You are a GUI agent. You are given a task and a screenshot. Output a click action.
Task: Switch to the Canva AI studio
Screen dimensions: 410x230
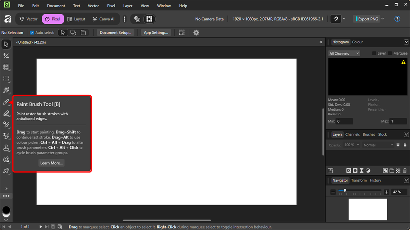click(104, 19)
